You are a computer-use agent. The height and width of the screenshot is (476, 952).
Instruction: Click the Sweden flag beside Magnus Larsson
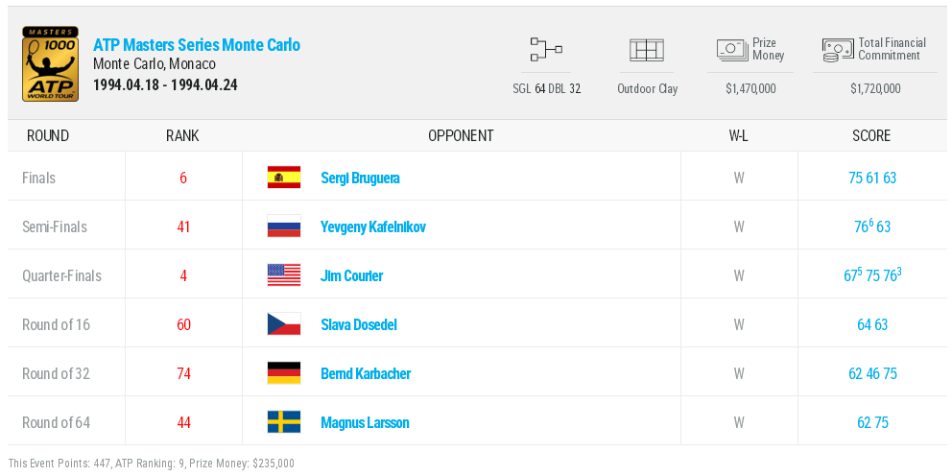tap(284, 422)
